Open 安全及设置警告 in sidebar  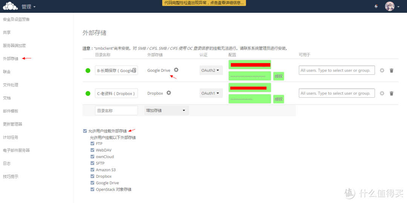[x=16, y=20]
